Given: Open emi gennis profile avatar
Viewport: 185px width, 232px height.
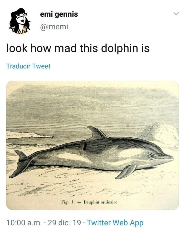Looking at the screenshot, I should [20, 21].
